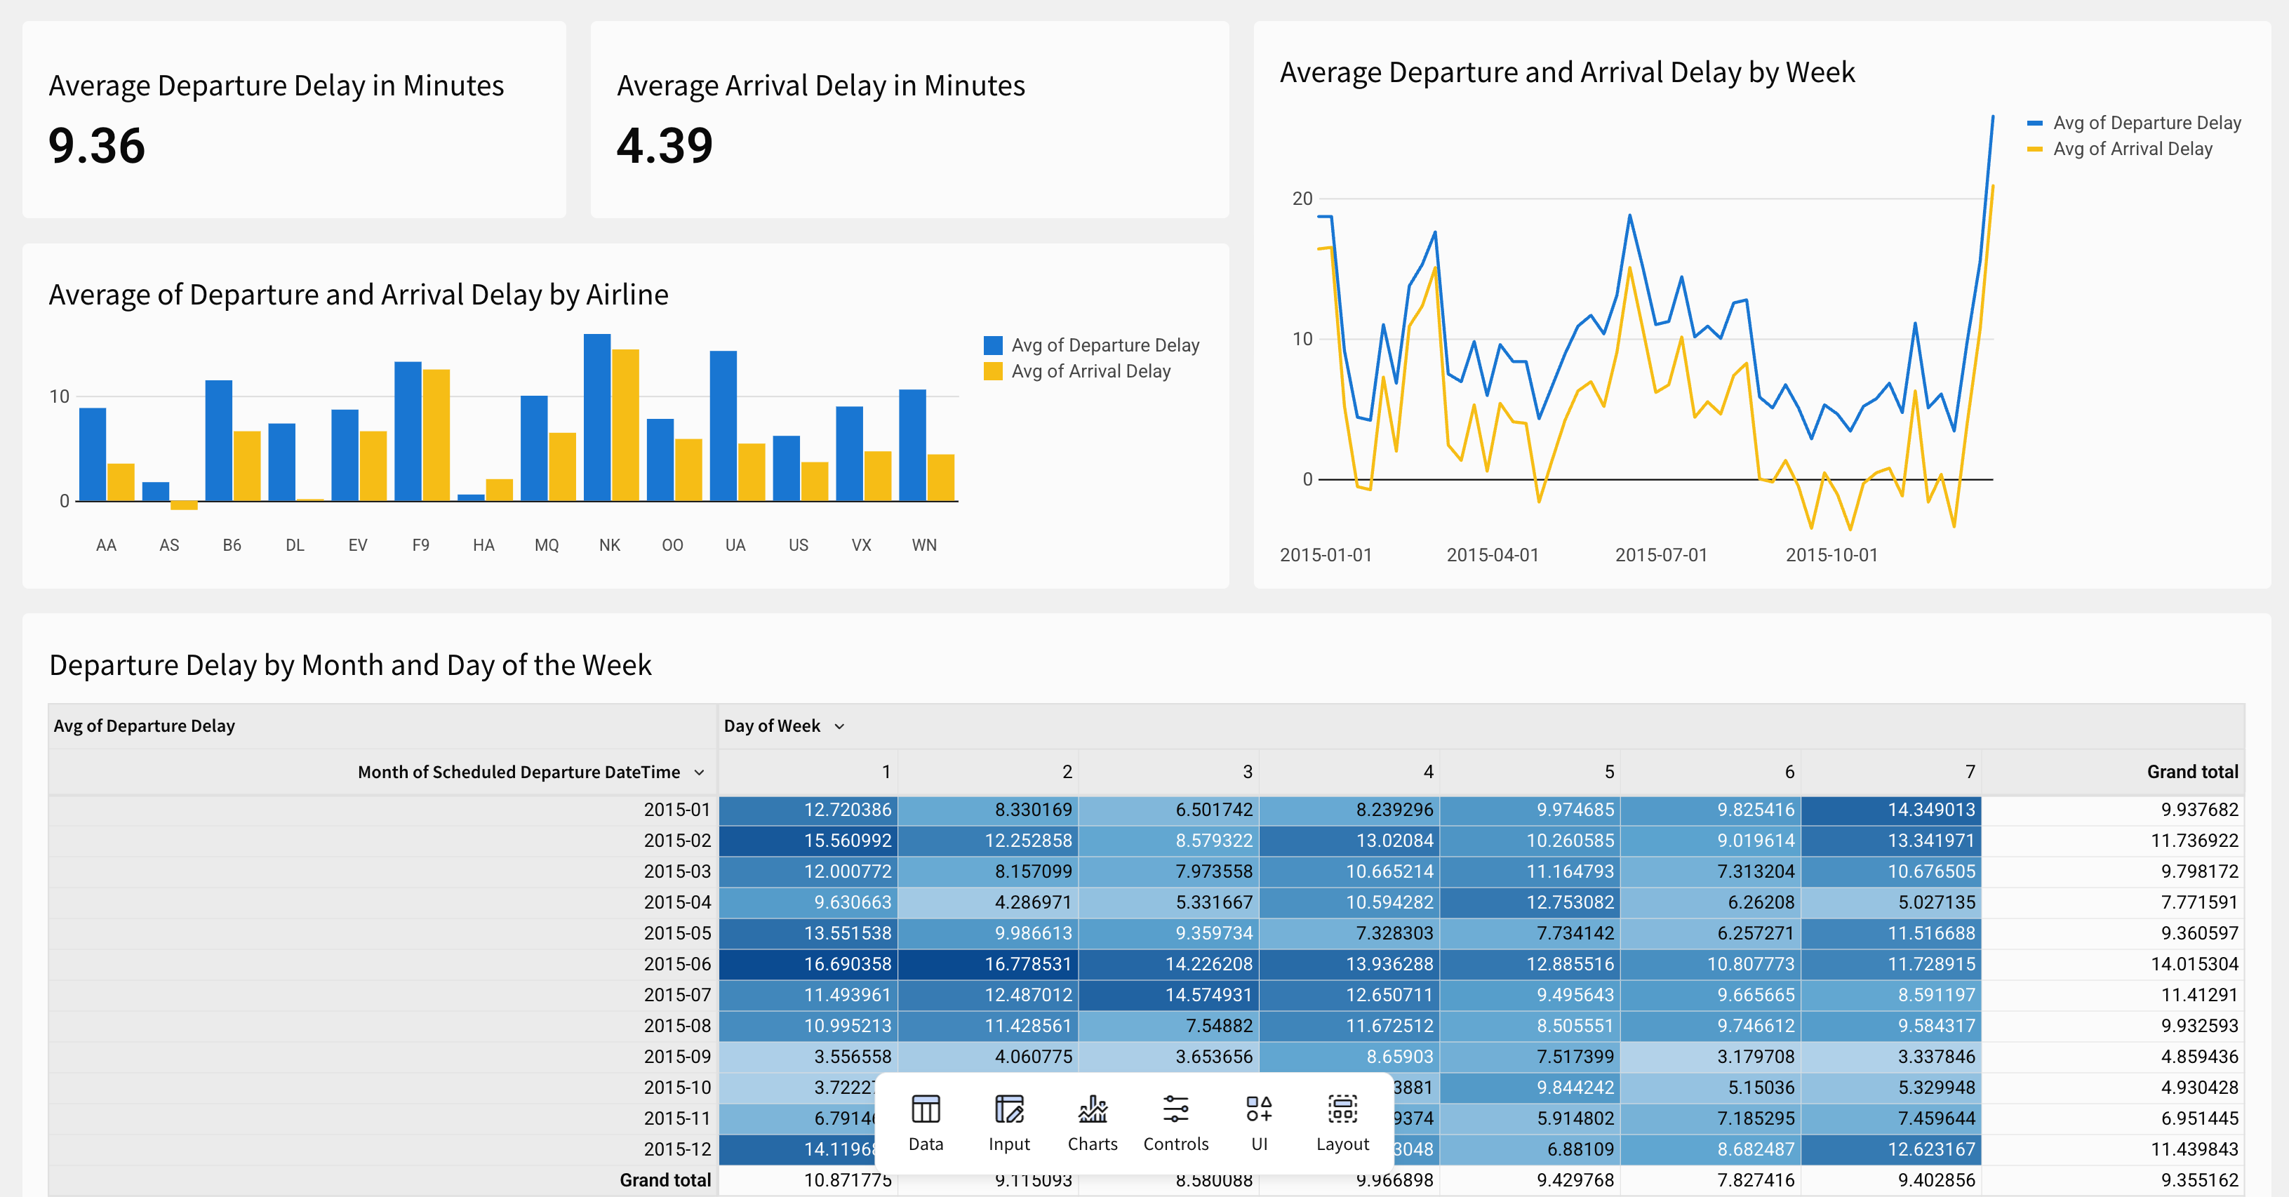Viewport: 2289px width, 1197px height.
Task: Toggle Avg of Departure Delay line legend
Action: 2146,123
